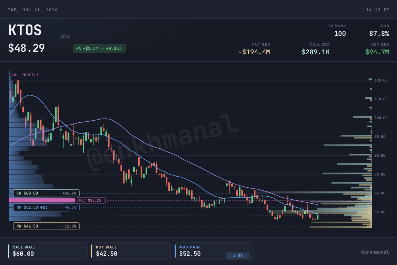Click the Call GEX value $289.1M

(316, 52)
